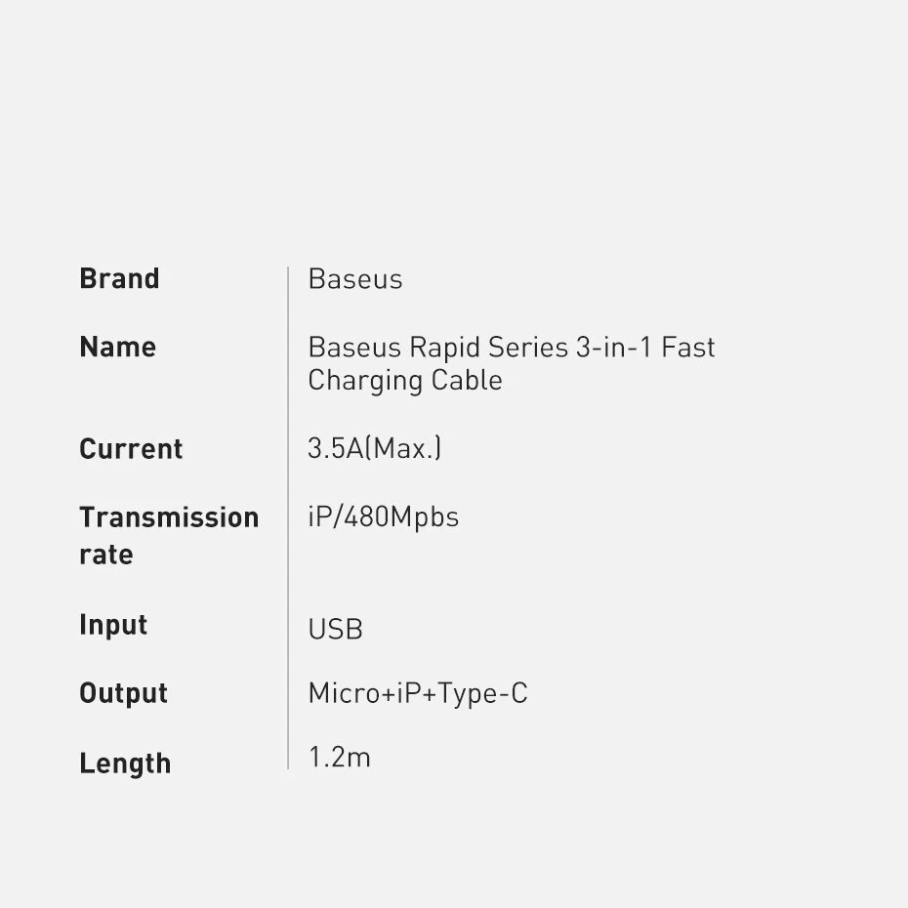Select the USB input value
The height and width of the screenshot is (908, 908).
[335, 630]
